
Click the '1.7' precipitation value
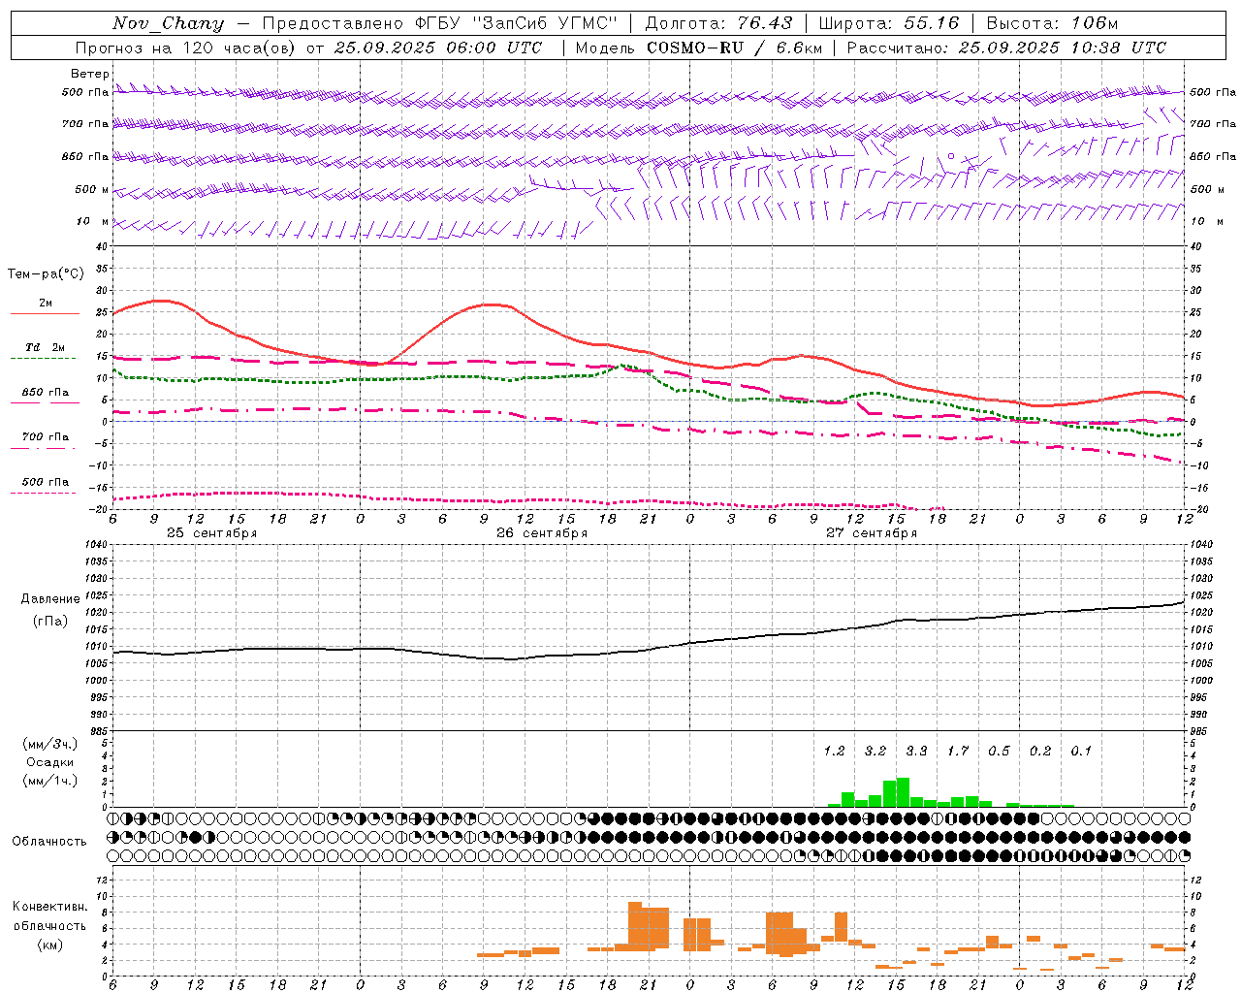click(x=958, y=752)
